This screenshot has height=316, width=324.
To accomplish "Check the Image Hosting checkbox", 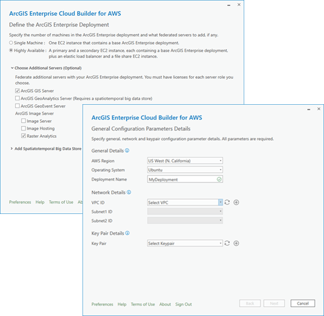I will pyautogui.click(x=23, y=128).
